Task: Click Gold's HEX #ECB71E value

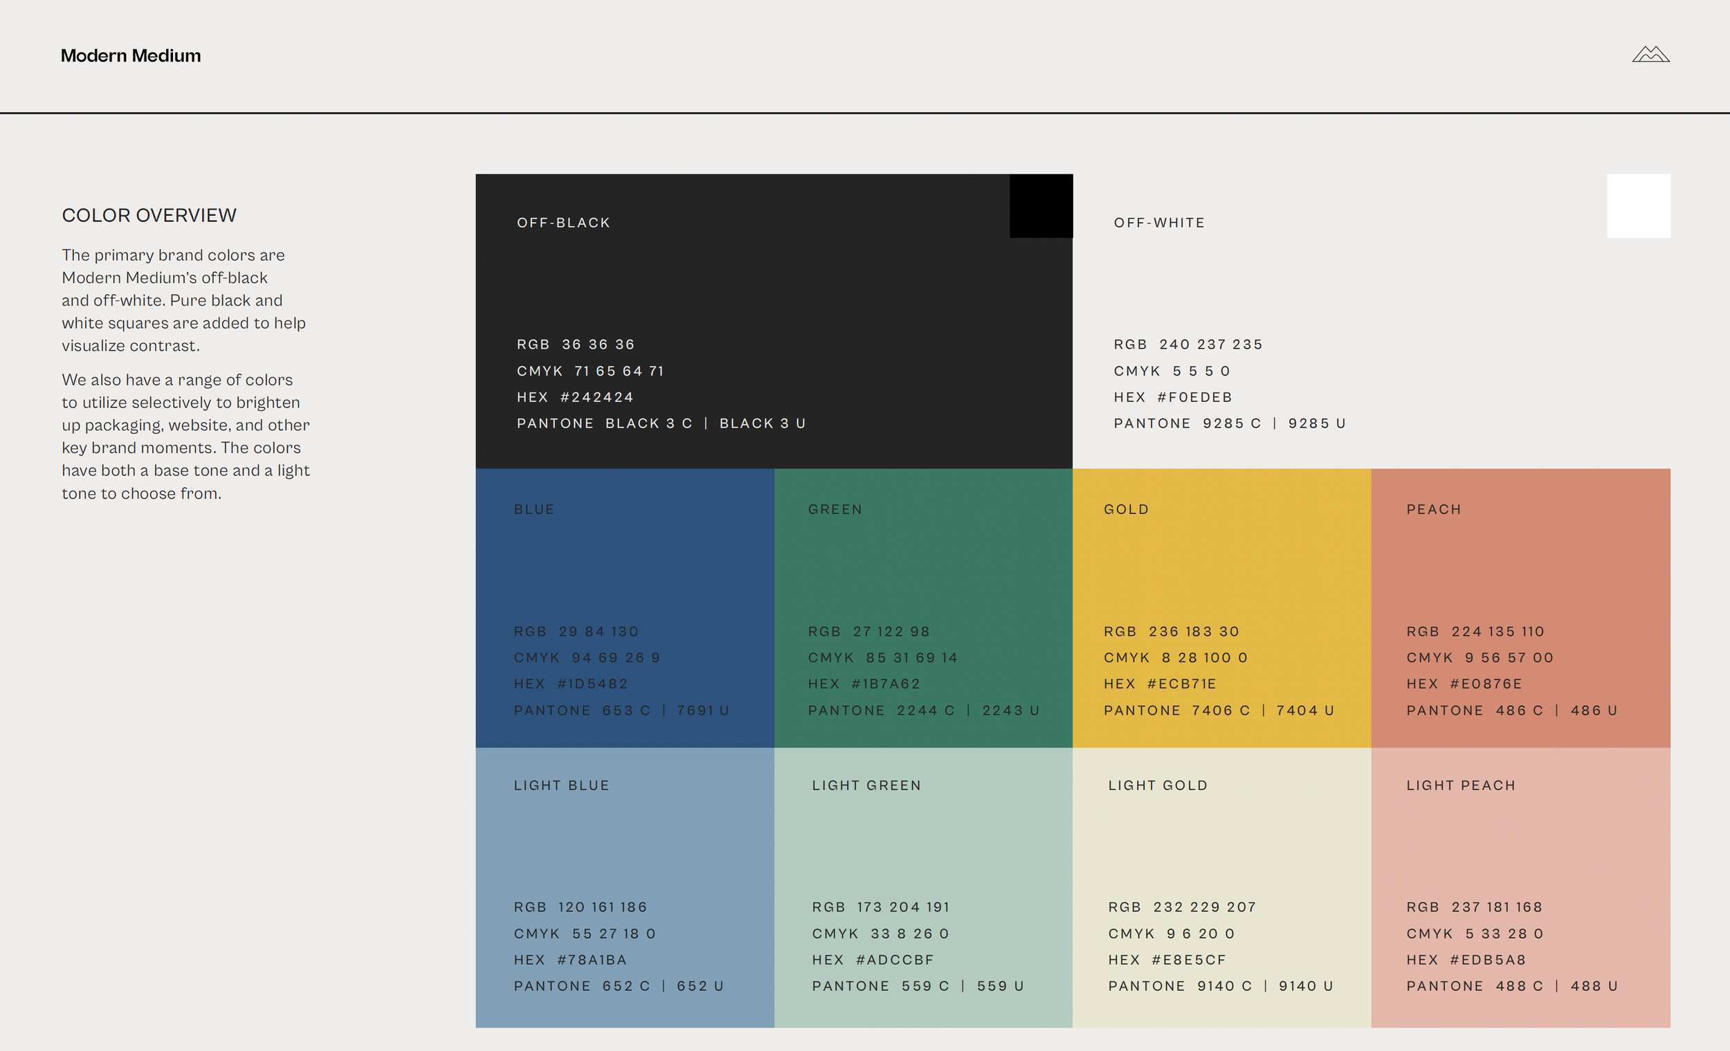Action: click(x=1160, y=684)
